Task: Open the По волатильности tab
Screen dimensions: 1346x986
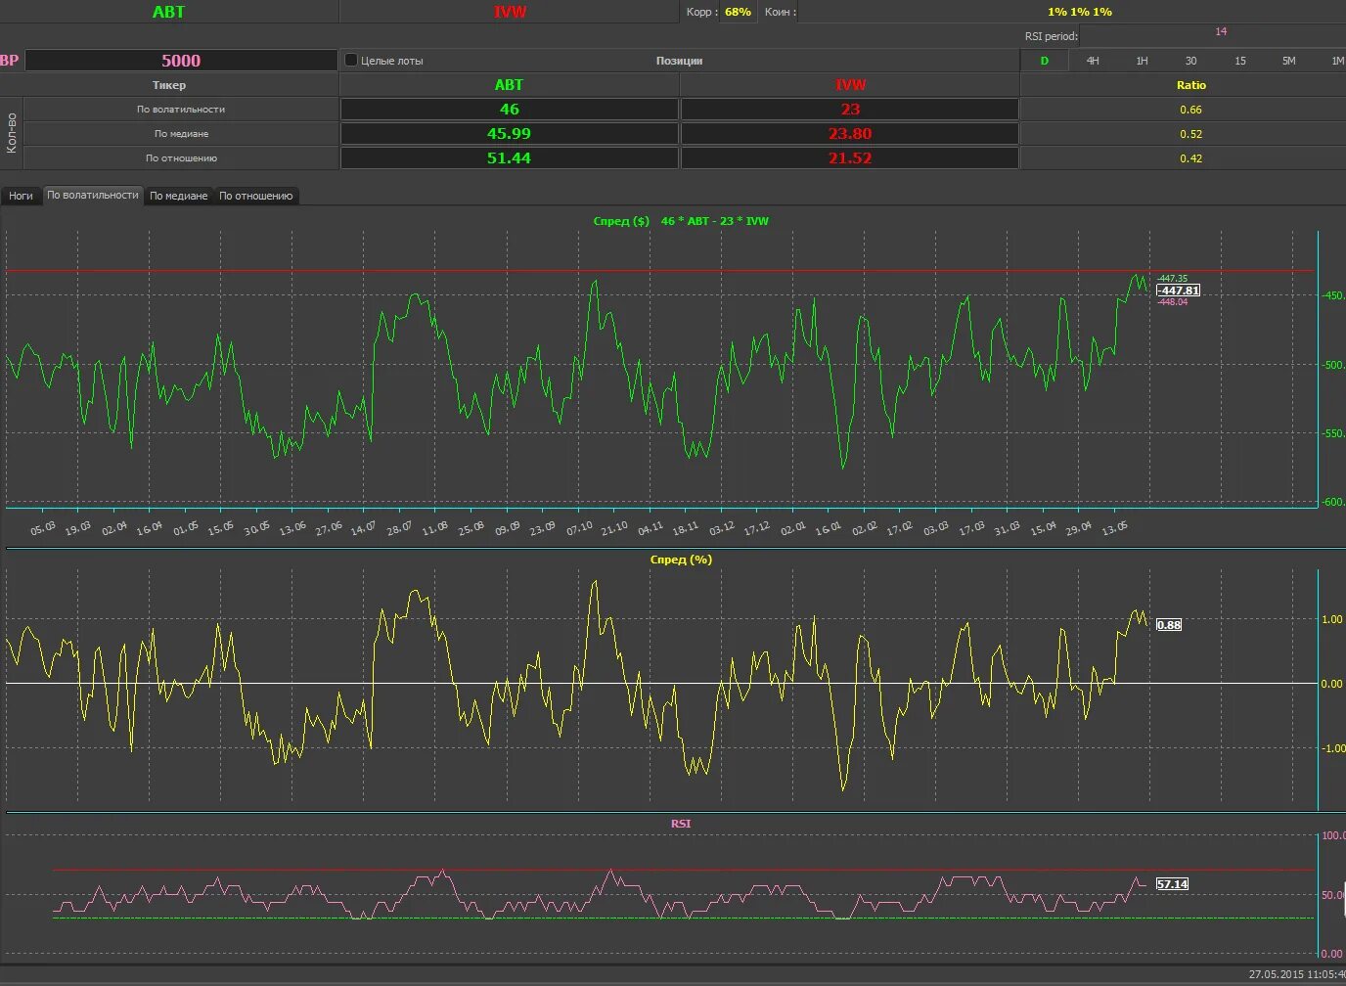Action: tap(93, 195)
